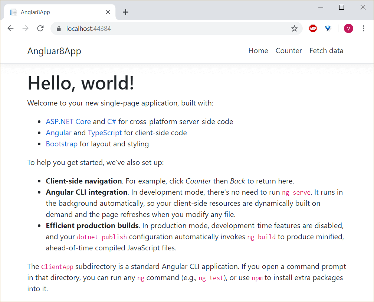Open the Bootstrap link
The width and height of the screenshot is (374, 302).
pyautogui.click(x=62, y=144)
